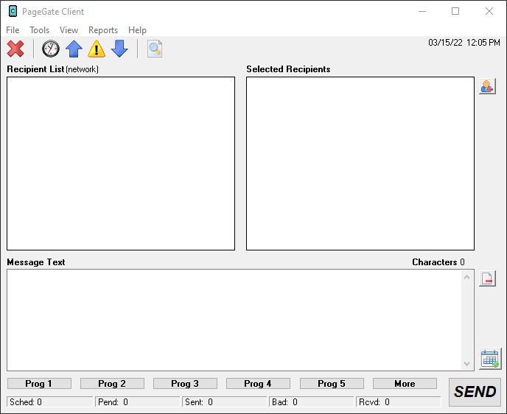Click the magnifier document search icon

155,49
